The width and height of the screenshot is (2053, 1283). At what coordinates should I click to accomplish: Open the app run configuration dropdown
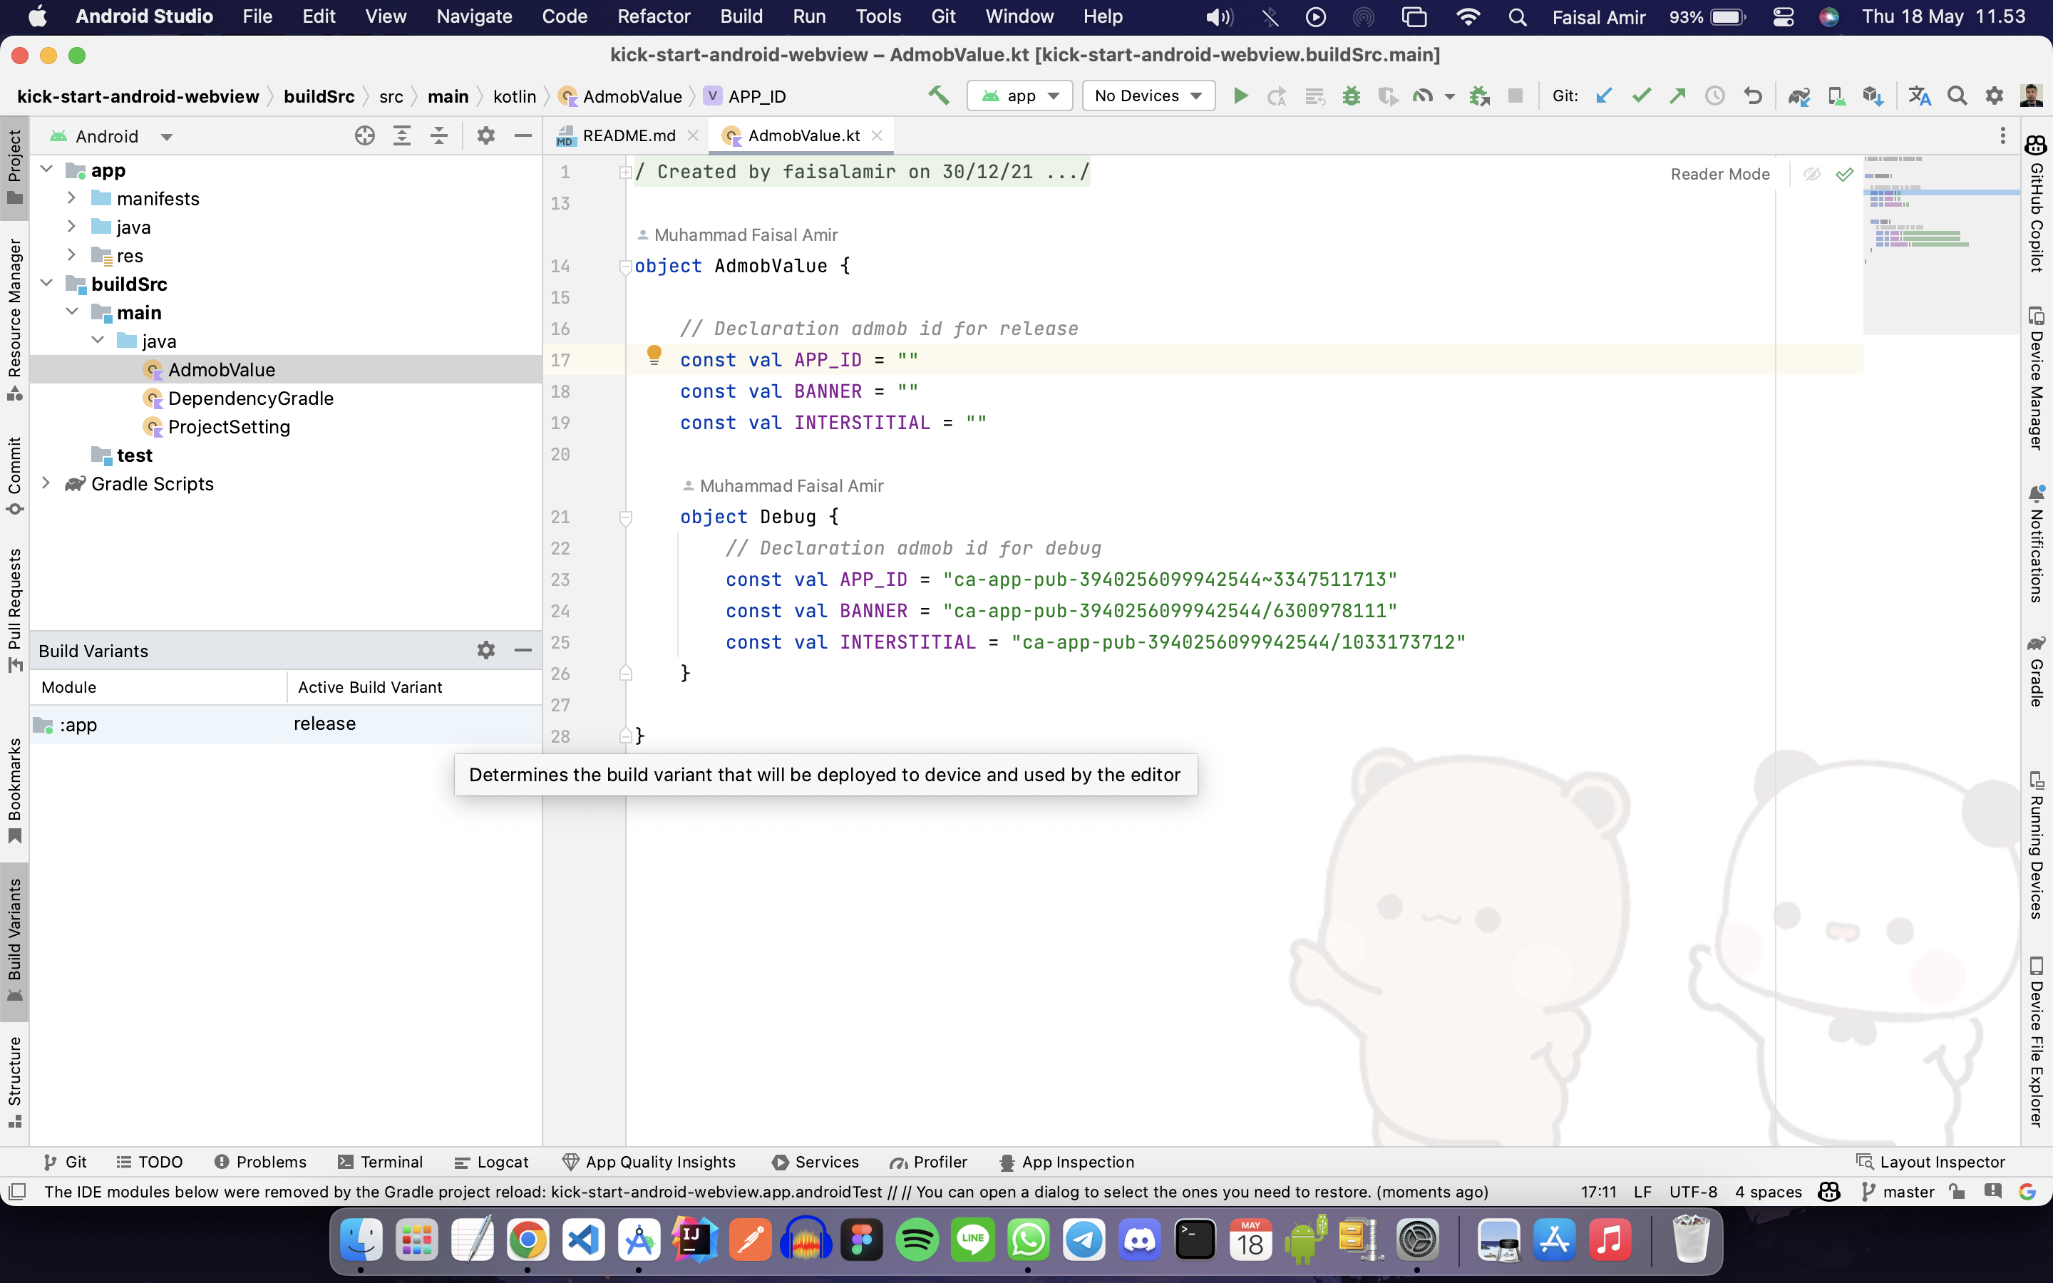coord(1019,96)
